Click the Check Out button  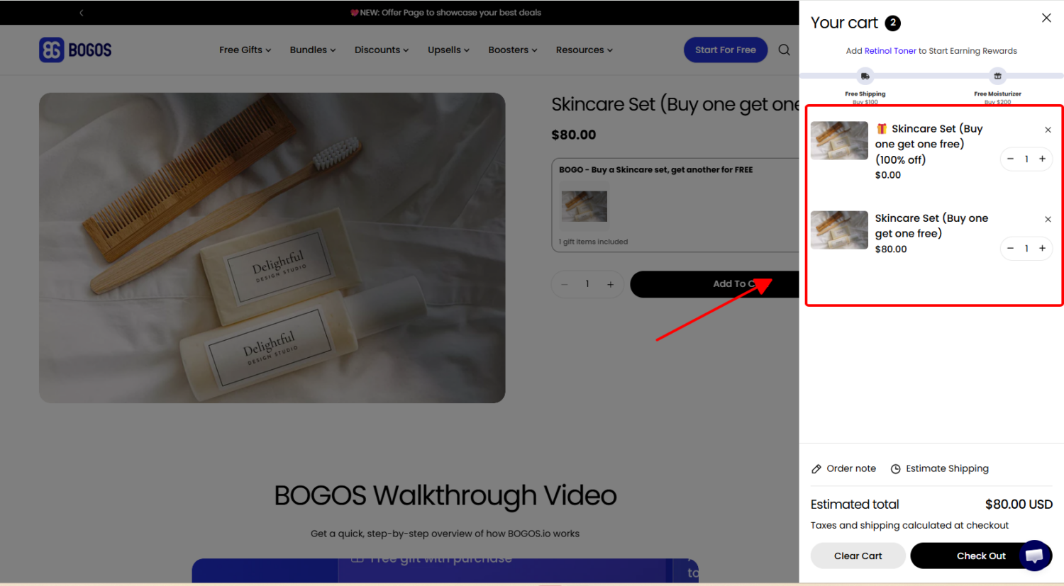(981, 556)
